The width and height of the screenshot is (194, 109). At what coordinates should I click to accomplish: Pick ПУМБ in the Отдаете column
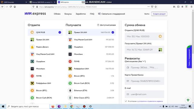pyautogui.click(x=45, y=76)
